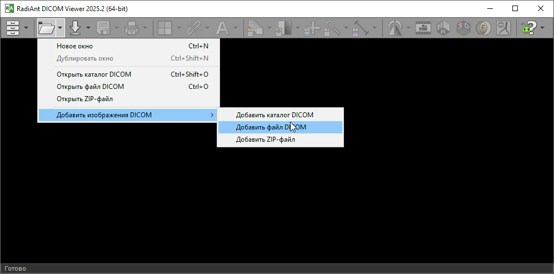
Task: Expand the help icon dropdown arrow
Action: 542,27
